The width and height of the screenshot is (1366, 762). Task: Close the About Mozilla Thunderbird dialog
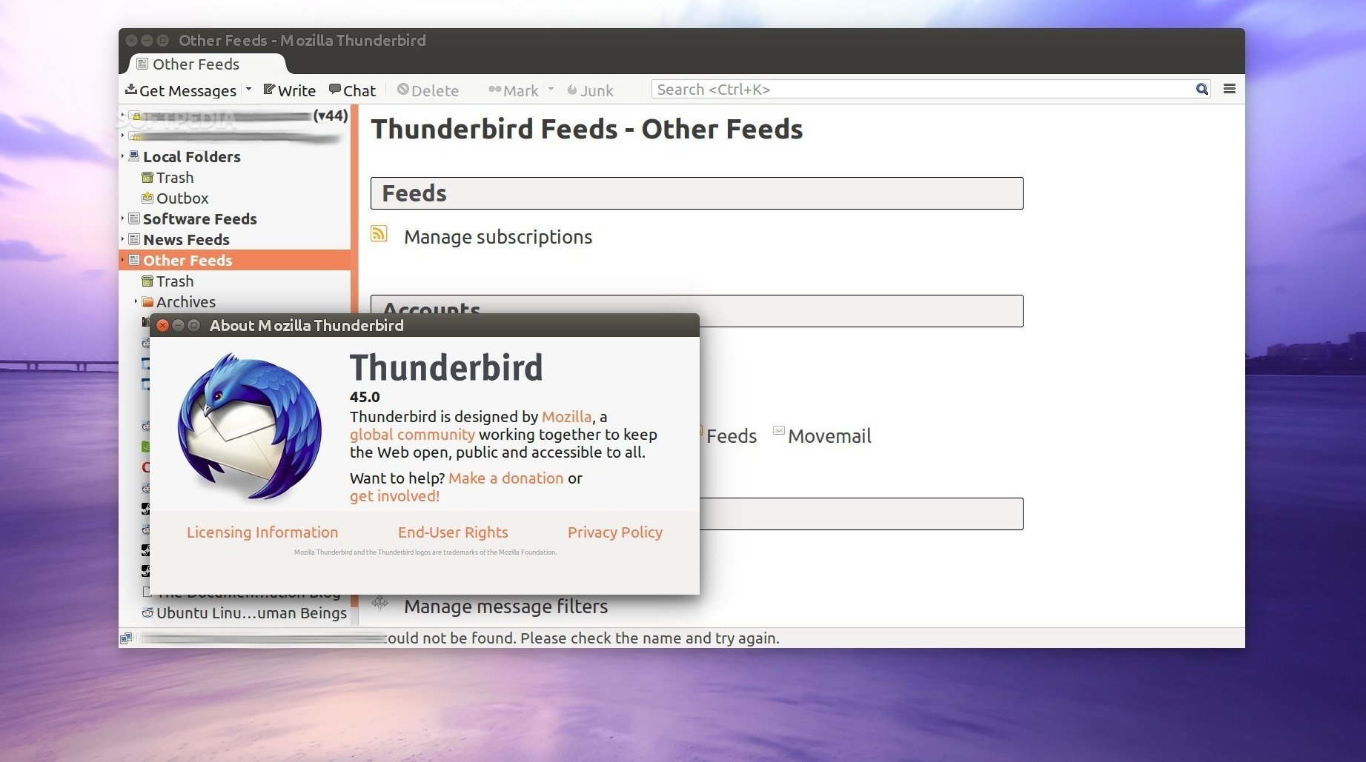click(x=163, y=326)
